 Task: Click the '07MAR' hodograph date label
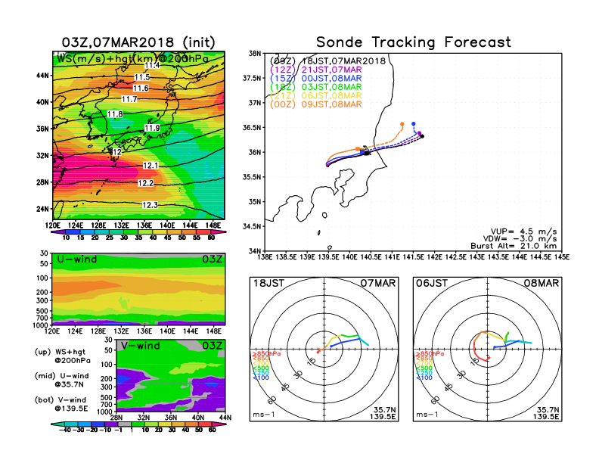click(378, 284)
